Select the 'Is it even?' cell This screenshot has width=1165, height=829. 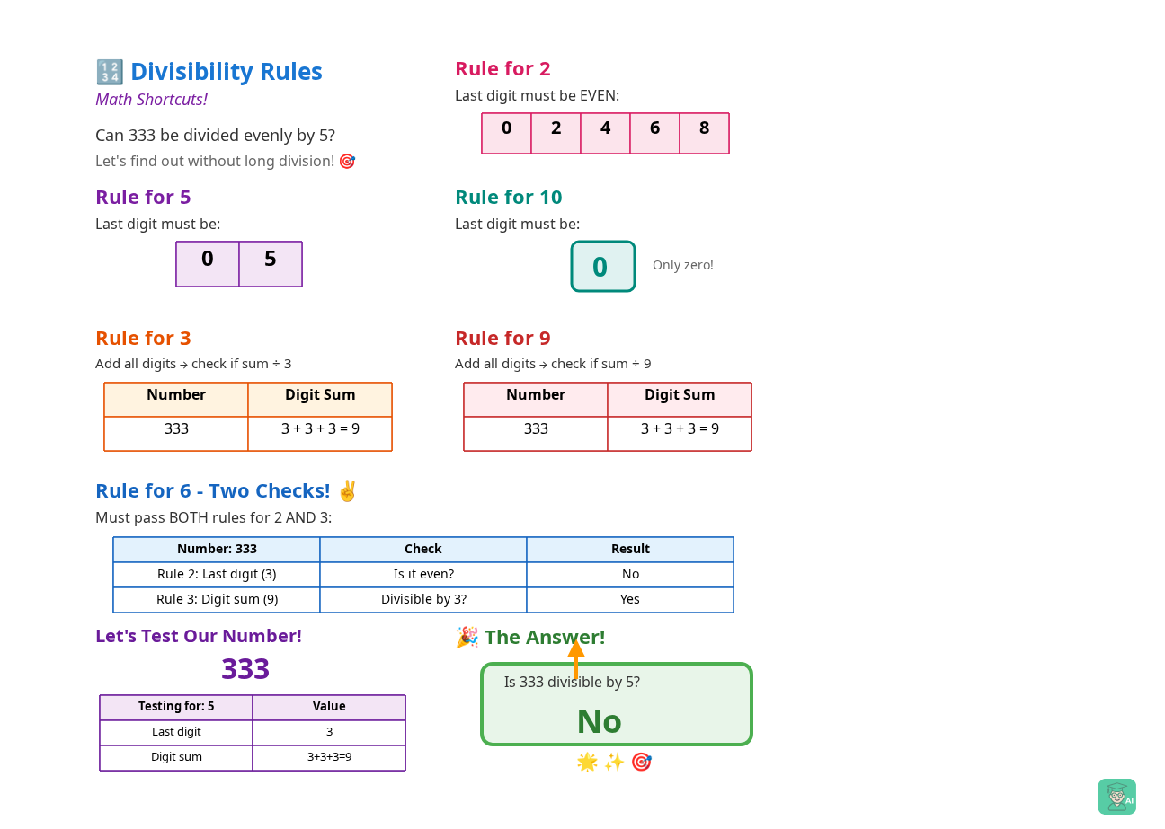423,575
